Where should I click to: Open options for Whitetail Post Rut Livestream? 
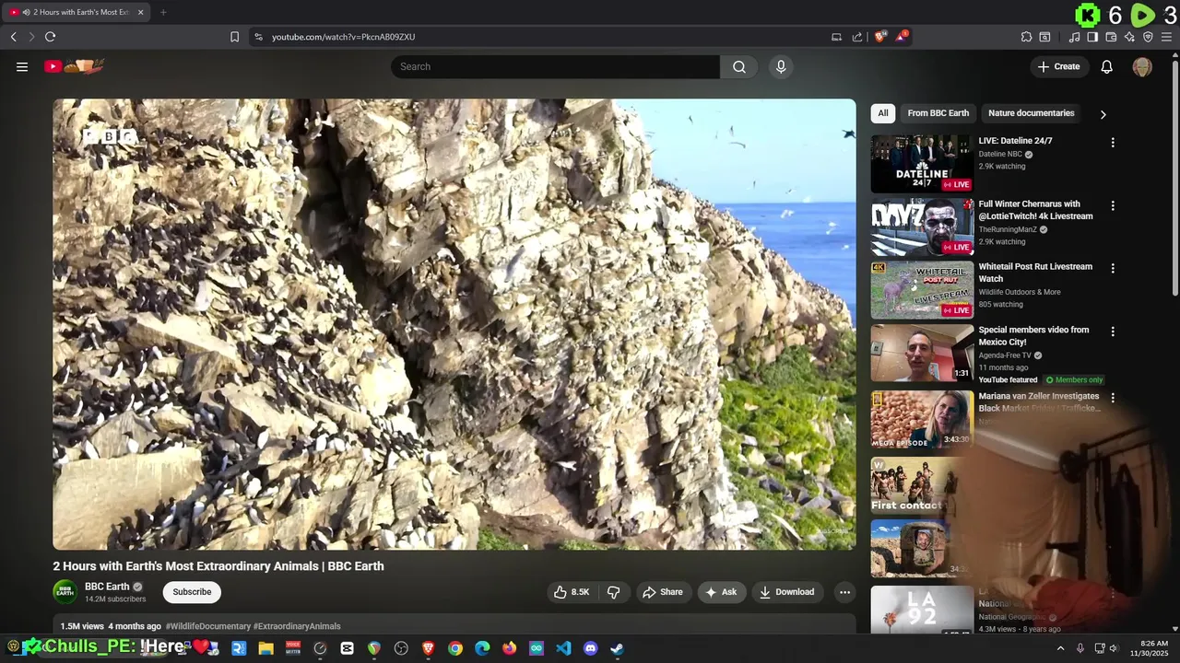click(1113, 268)
